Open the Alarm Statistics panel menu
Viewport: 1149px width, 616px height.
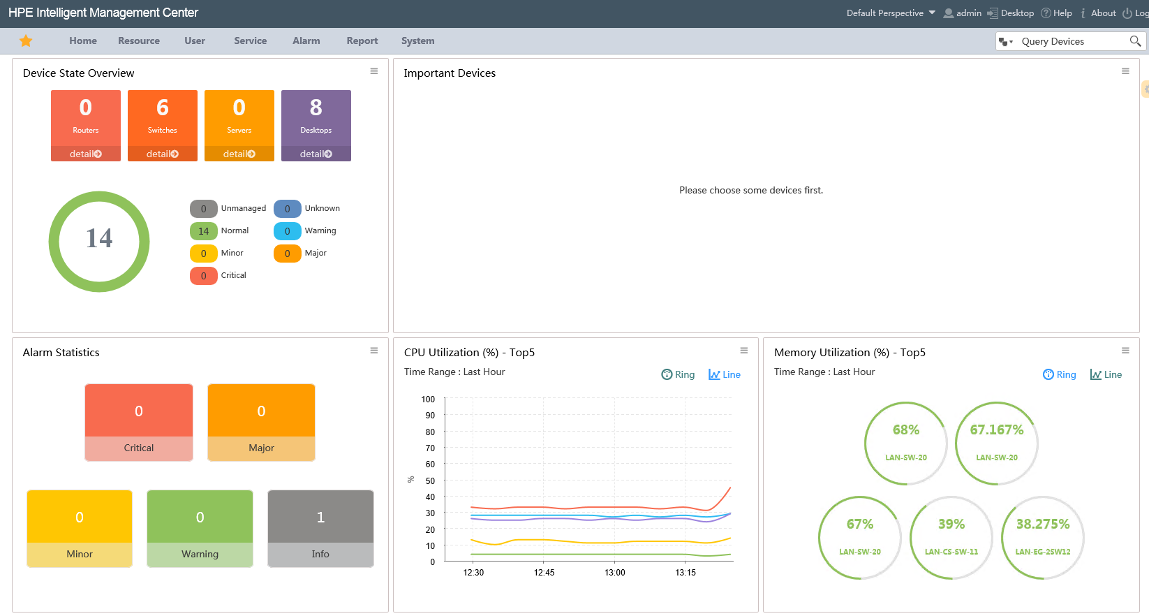point(374,351)
